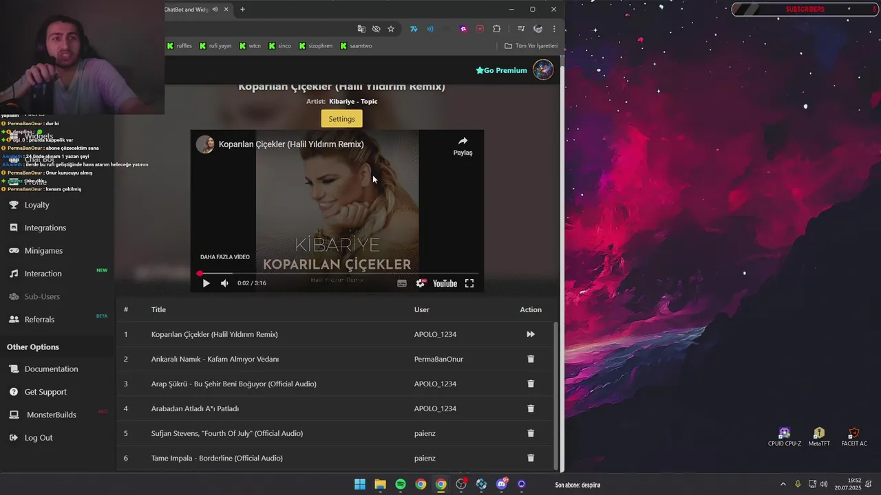881x495 pixels.
Task: Show hidden system tray icons
Action: [x=783, y=485]
